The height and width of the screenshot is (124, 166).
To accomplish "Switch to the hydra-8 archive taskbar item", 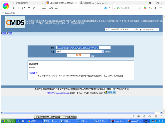I will pos(118,121).
